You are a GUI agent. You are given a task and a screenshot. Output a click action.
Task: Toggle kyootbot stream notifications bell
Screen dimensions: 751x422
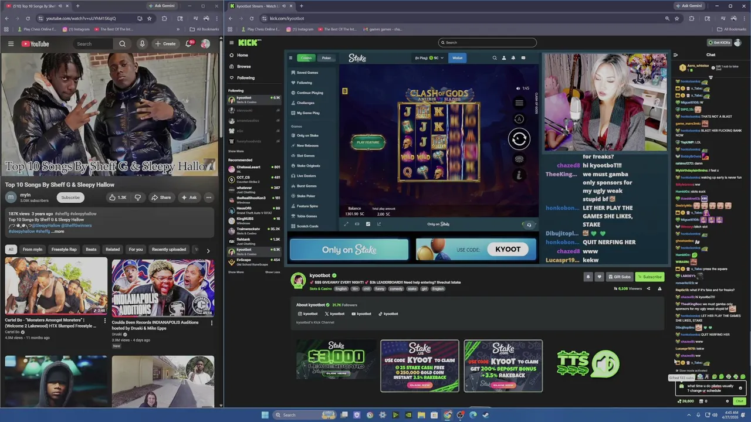click(x=588, y=277)
